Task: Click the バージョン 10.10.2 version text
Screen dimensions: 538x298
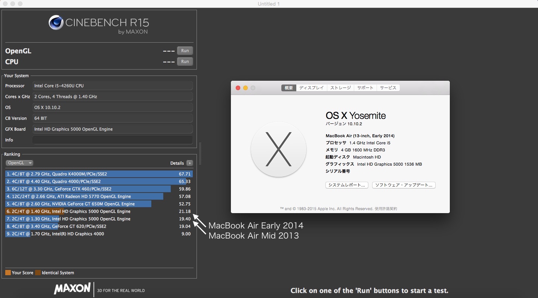Action: (344, 124)
